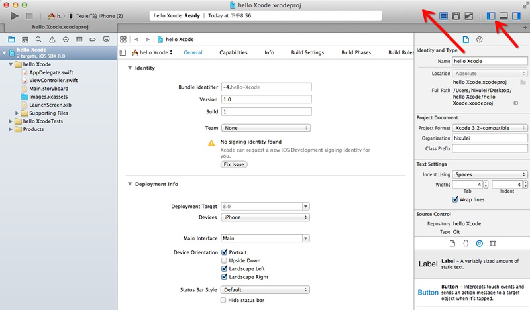The height and width of the screenshot is (310, 530).
Task: Show the File inspector
Action: (466, 40)
